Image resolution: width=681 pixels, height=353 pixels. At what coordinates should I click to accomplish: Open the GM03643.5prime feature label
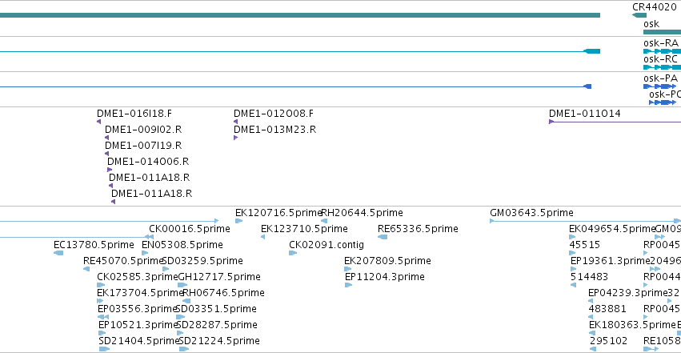coord(531,213)
